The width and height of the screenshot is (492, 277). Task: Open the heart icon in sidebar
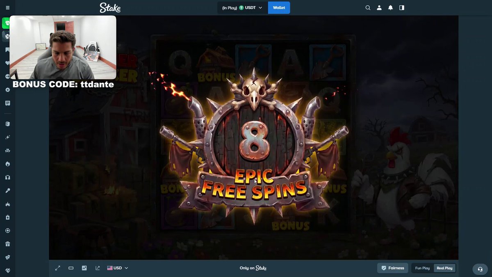[7, 63]
